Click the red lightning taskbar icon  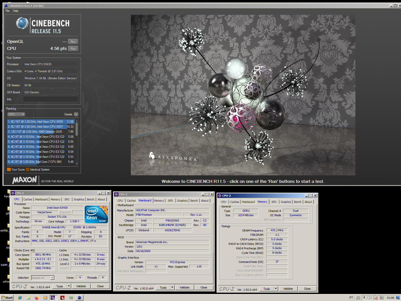62,298
